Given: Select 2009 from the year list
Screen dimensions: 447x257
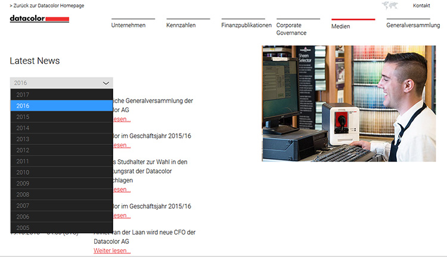Looking at the screenshot, I should [x=61, y=184].
